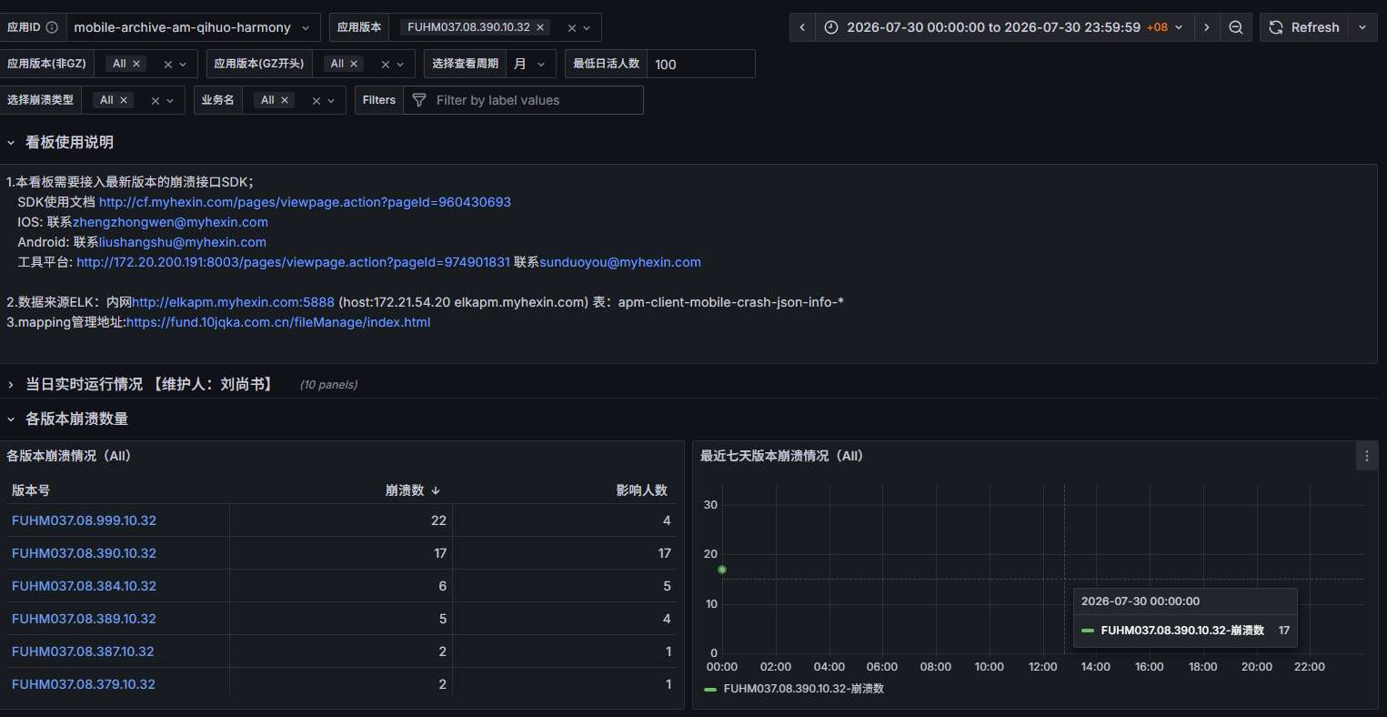The width and height of the screenshot is (1387, 717).
Task: Click sunduoyou@myhexin.com email link
Action: [620, 262]
